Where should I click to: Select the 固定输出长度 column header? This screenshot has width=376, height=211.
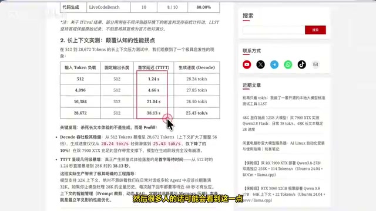(x=117, y=67)
